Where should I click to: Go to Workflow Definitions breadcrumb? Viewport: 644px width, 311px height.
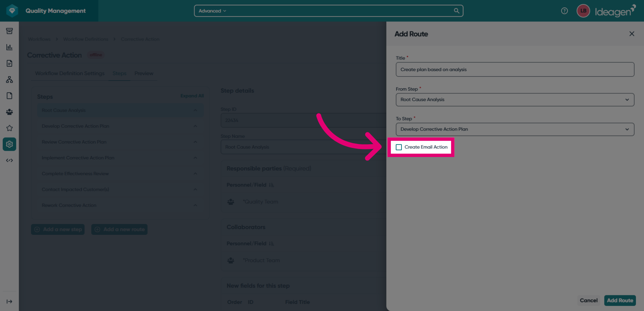pyautogui.click(x=86, y=39)
